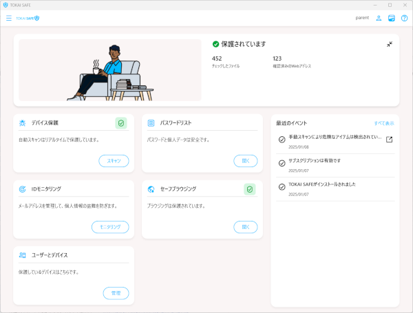Open セーフブラウジング with its 開く button
Image resolution: width=413 pixels, height=313 pixels.
245,226
